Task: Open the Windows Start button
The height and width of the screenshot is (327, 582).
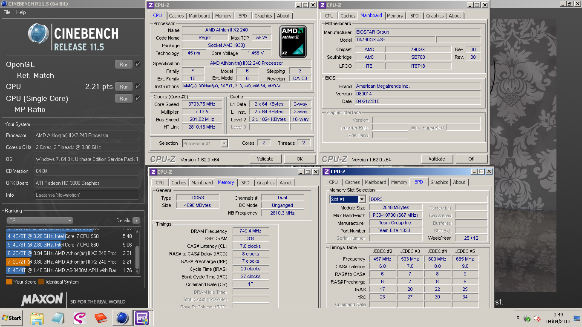Action: tap(12, 318)
